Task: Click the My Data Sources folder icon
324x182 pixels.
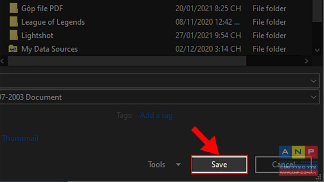Action: point(13,49)
